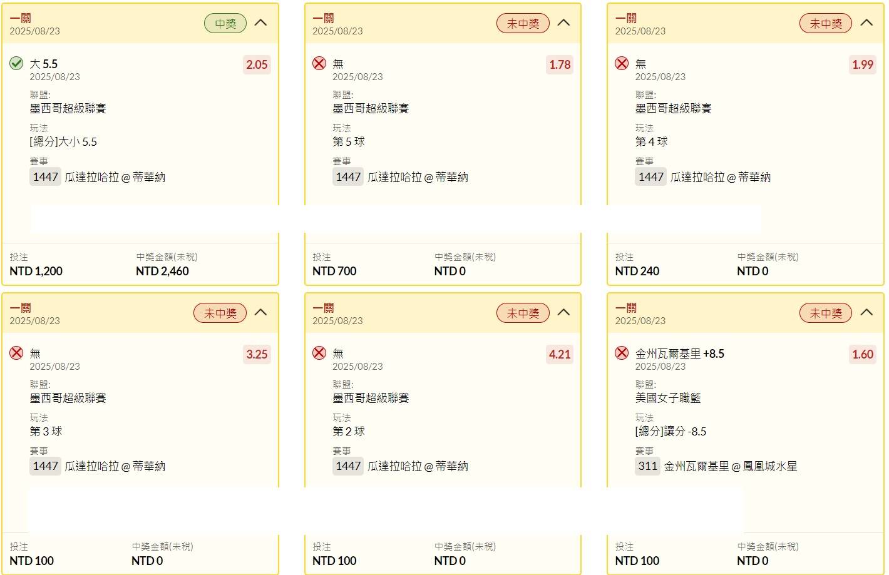Click the red X icon on 第 4 球 bet
889x575 pixels.
coord(622,63)
